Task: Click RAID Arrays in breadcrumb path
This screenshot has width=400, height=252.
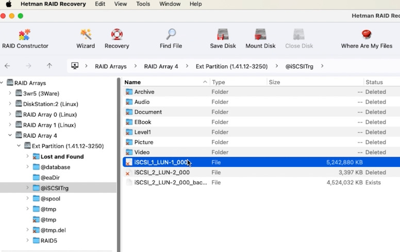Action: coord(111,66)
